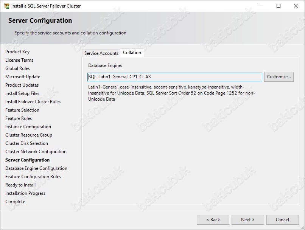Click the Database Engine: label
Viewport: 305px width, 230px height.
(105, 65)
